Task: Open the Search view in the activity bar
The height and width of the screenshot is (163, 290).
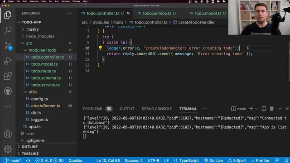Action: coord(8,30)
